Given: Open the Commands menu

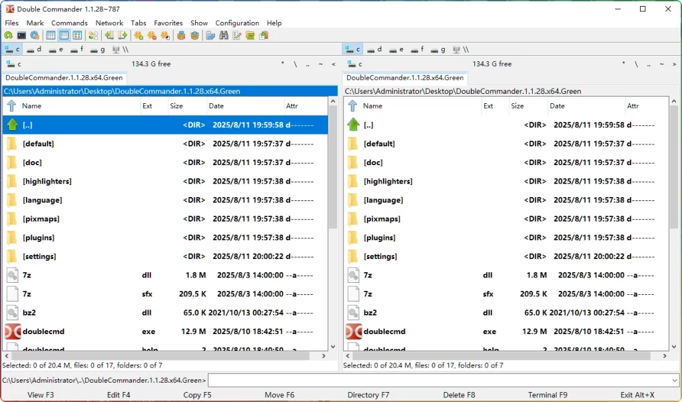Looking at the screenshot, I should pos(69,23).
